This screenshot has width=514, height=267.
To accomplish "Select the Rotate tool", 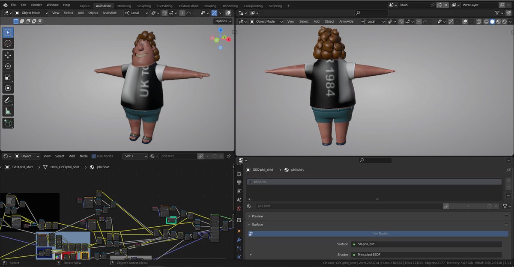I will point(8,66).
